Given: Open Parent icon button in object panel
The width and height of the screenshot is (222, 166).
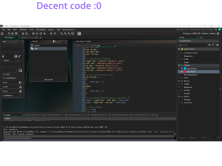Looking at the screenshot, I should pos(20,87).
